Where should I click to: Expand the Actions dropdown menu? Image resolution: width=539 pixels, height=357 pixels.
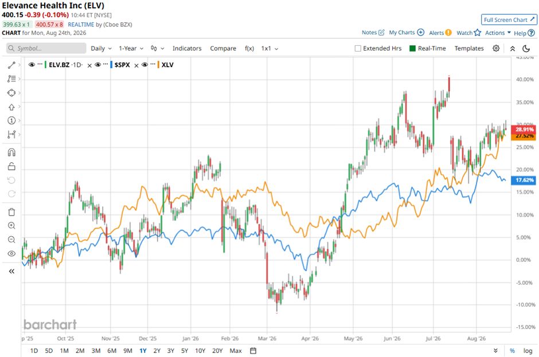pyautogui.click(x=498, y=33)
